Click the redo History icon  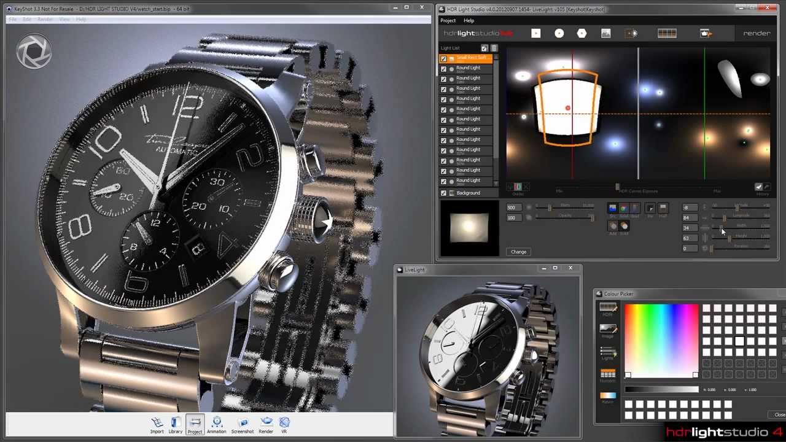[x=767, y=187]
